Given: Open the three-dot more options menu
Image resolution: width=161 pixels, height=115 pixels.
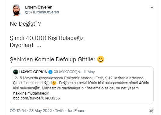Looking at the screenshot, I should click(x=151, y=7).
